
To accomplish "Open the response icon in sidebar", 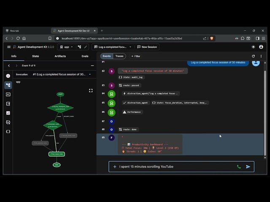I will point(8,104).
